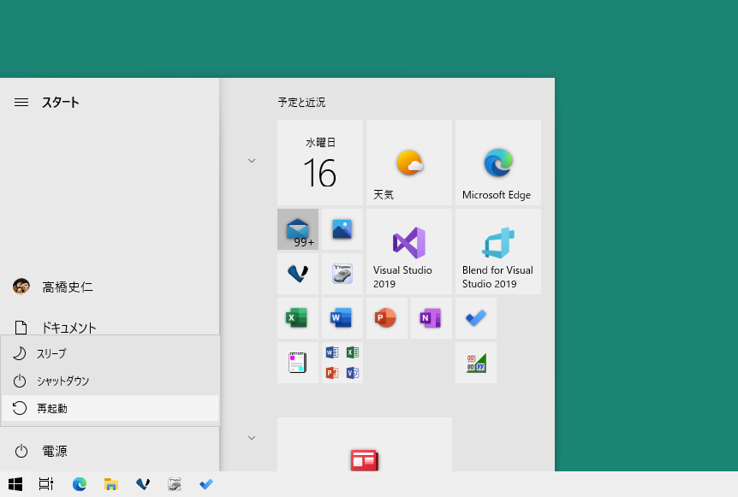Launch the Microsoft Edge tile

tap(498, 163)
